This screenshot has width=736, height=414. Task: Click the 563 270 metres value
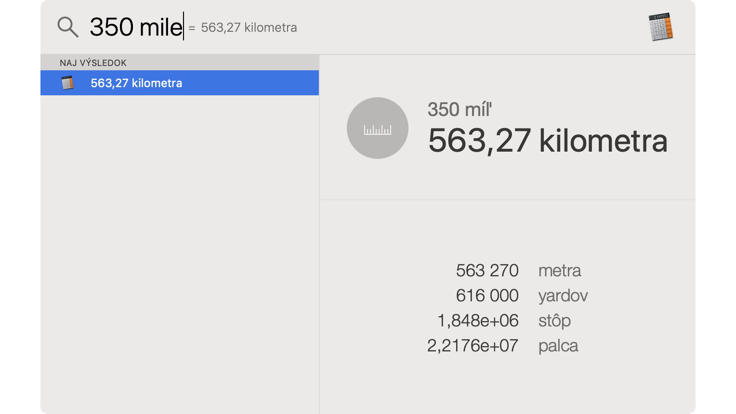(x=487, y=271)
